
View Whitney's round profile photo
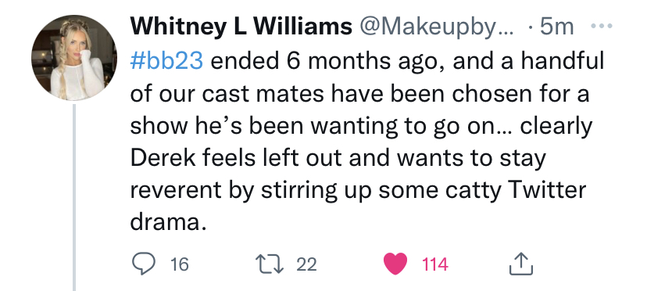[x=74, y=58]
